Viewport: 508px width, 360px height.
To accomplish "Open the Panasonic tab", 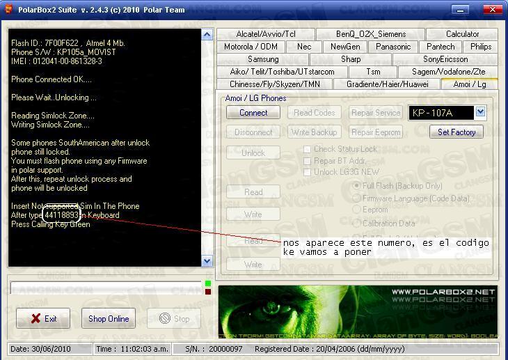I will click(x=393, y=47).
